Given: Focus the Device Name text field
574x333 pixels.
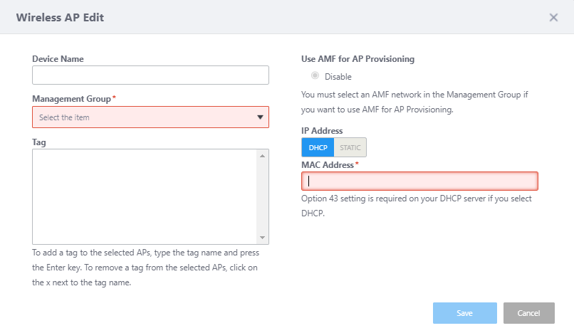Looking at the screenshot, I should (150, 75).
